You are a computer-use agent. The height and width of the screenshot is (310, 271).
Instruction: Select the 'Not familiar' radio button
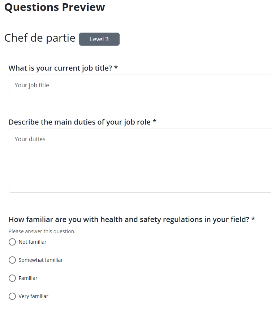[12, 242]
